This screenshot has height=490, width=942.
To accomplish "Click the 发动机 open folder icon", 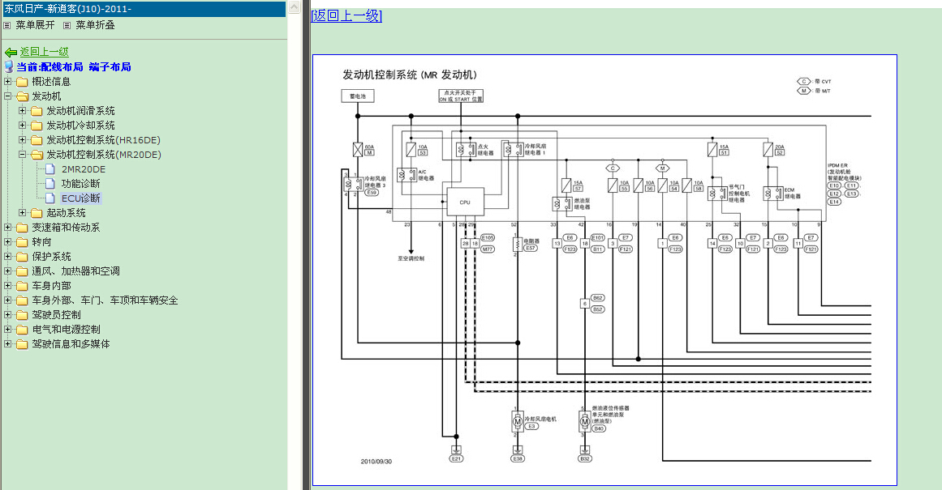I will [22, 96].
